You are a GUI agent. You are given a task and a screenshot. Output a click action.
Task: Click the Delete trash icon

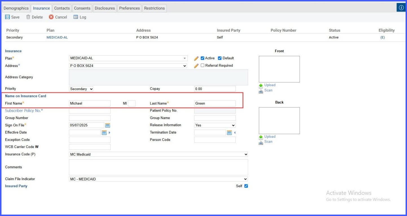coord(28,17)
